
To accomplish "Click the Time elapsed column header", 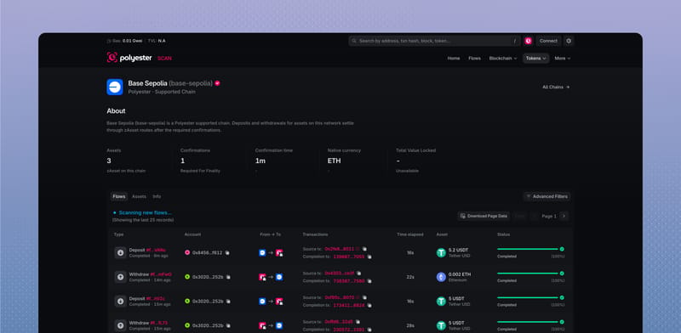I will [x=410, y=234].
